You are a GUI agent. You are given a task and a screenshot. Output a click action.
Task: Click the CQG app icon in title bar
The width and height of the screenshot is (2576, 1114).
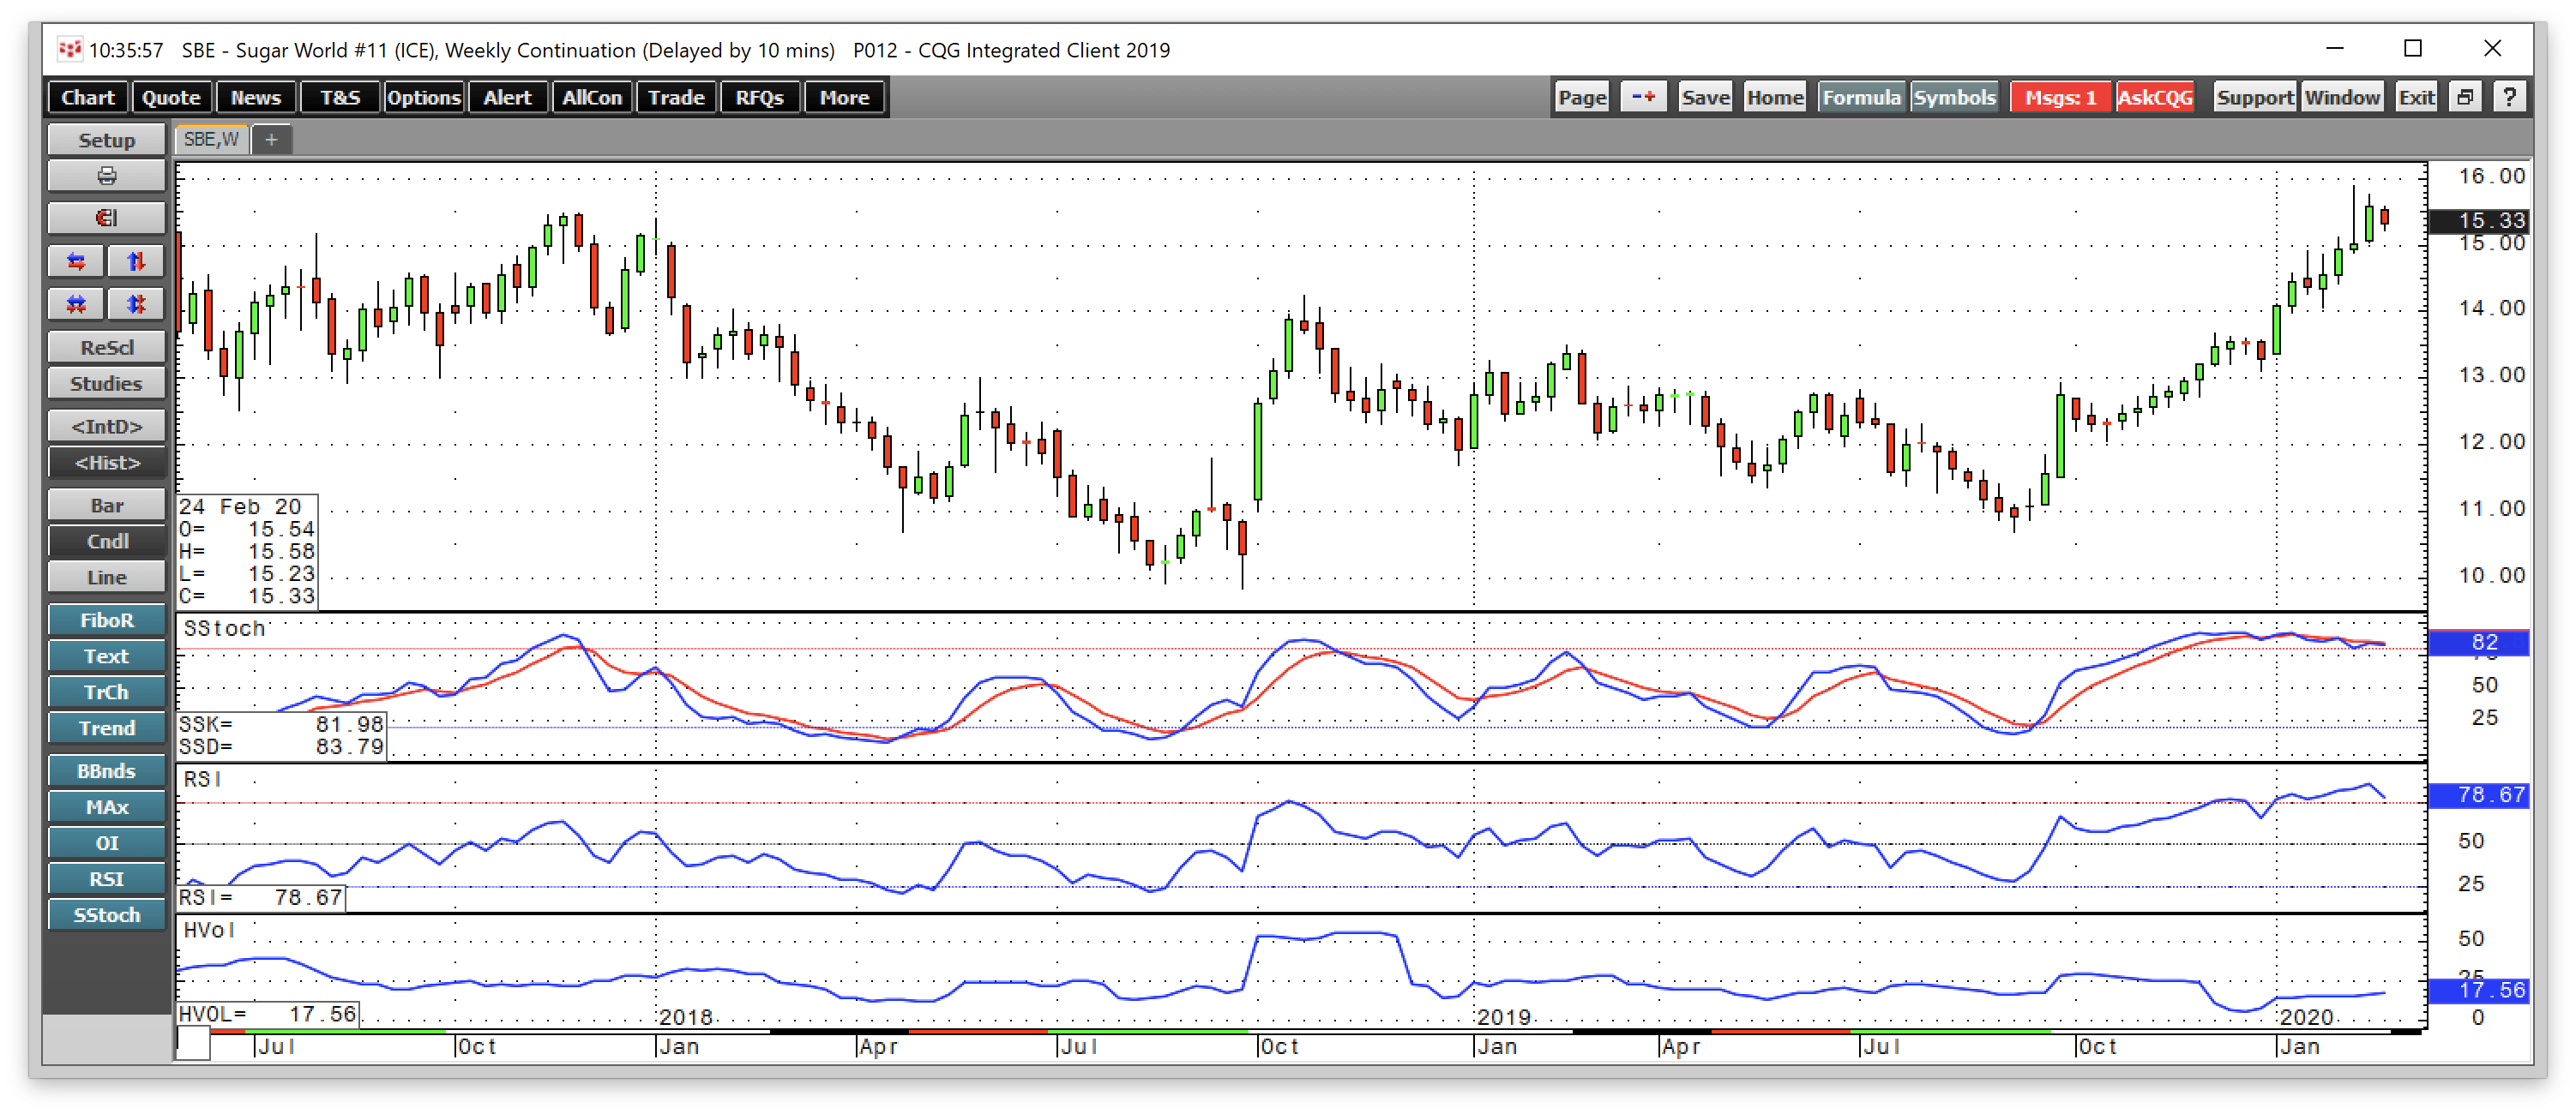(x=69, y=49)
